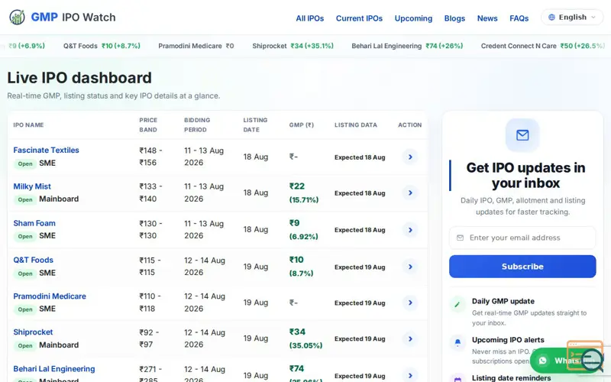Click the orange magnifier overlay icon
Image resolution: width=611 pixels, height=382 pixels.
586,355
